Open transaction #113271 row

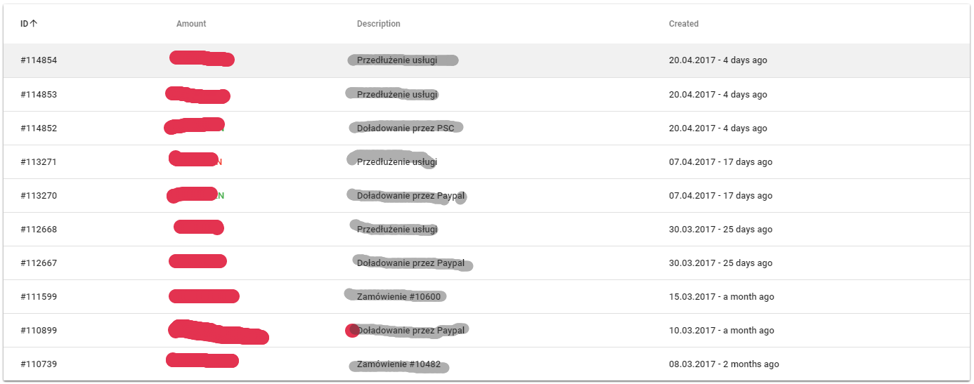[39, 162]
